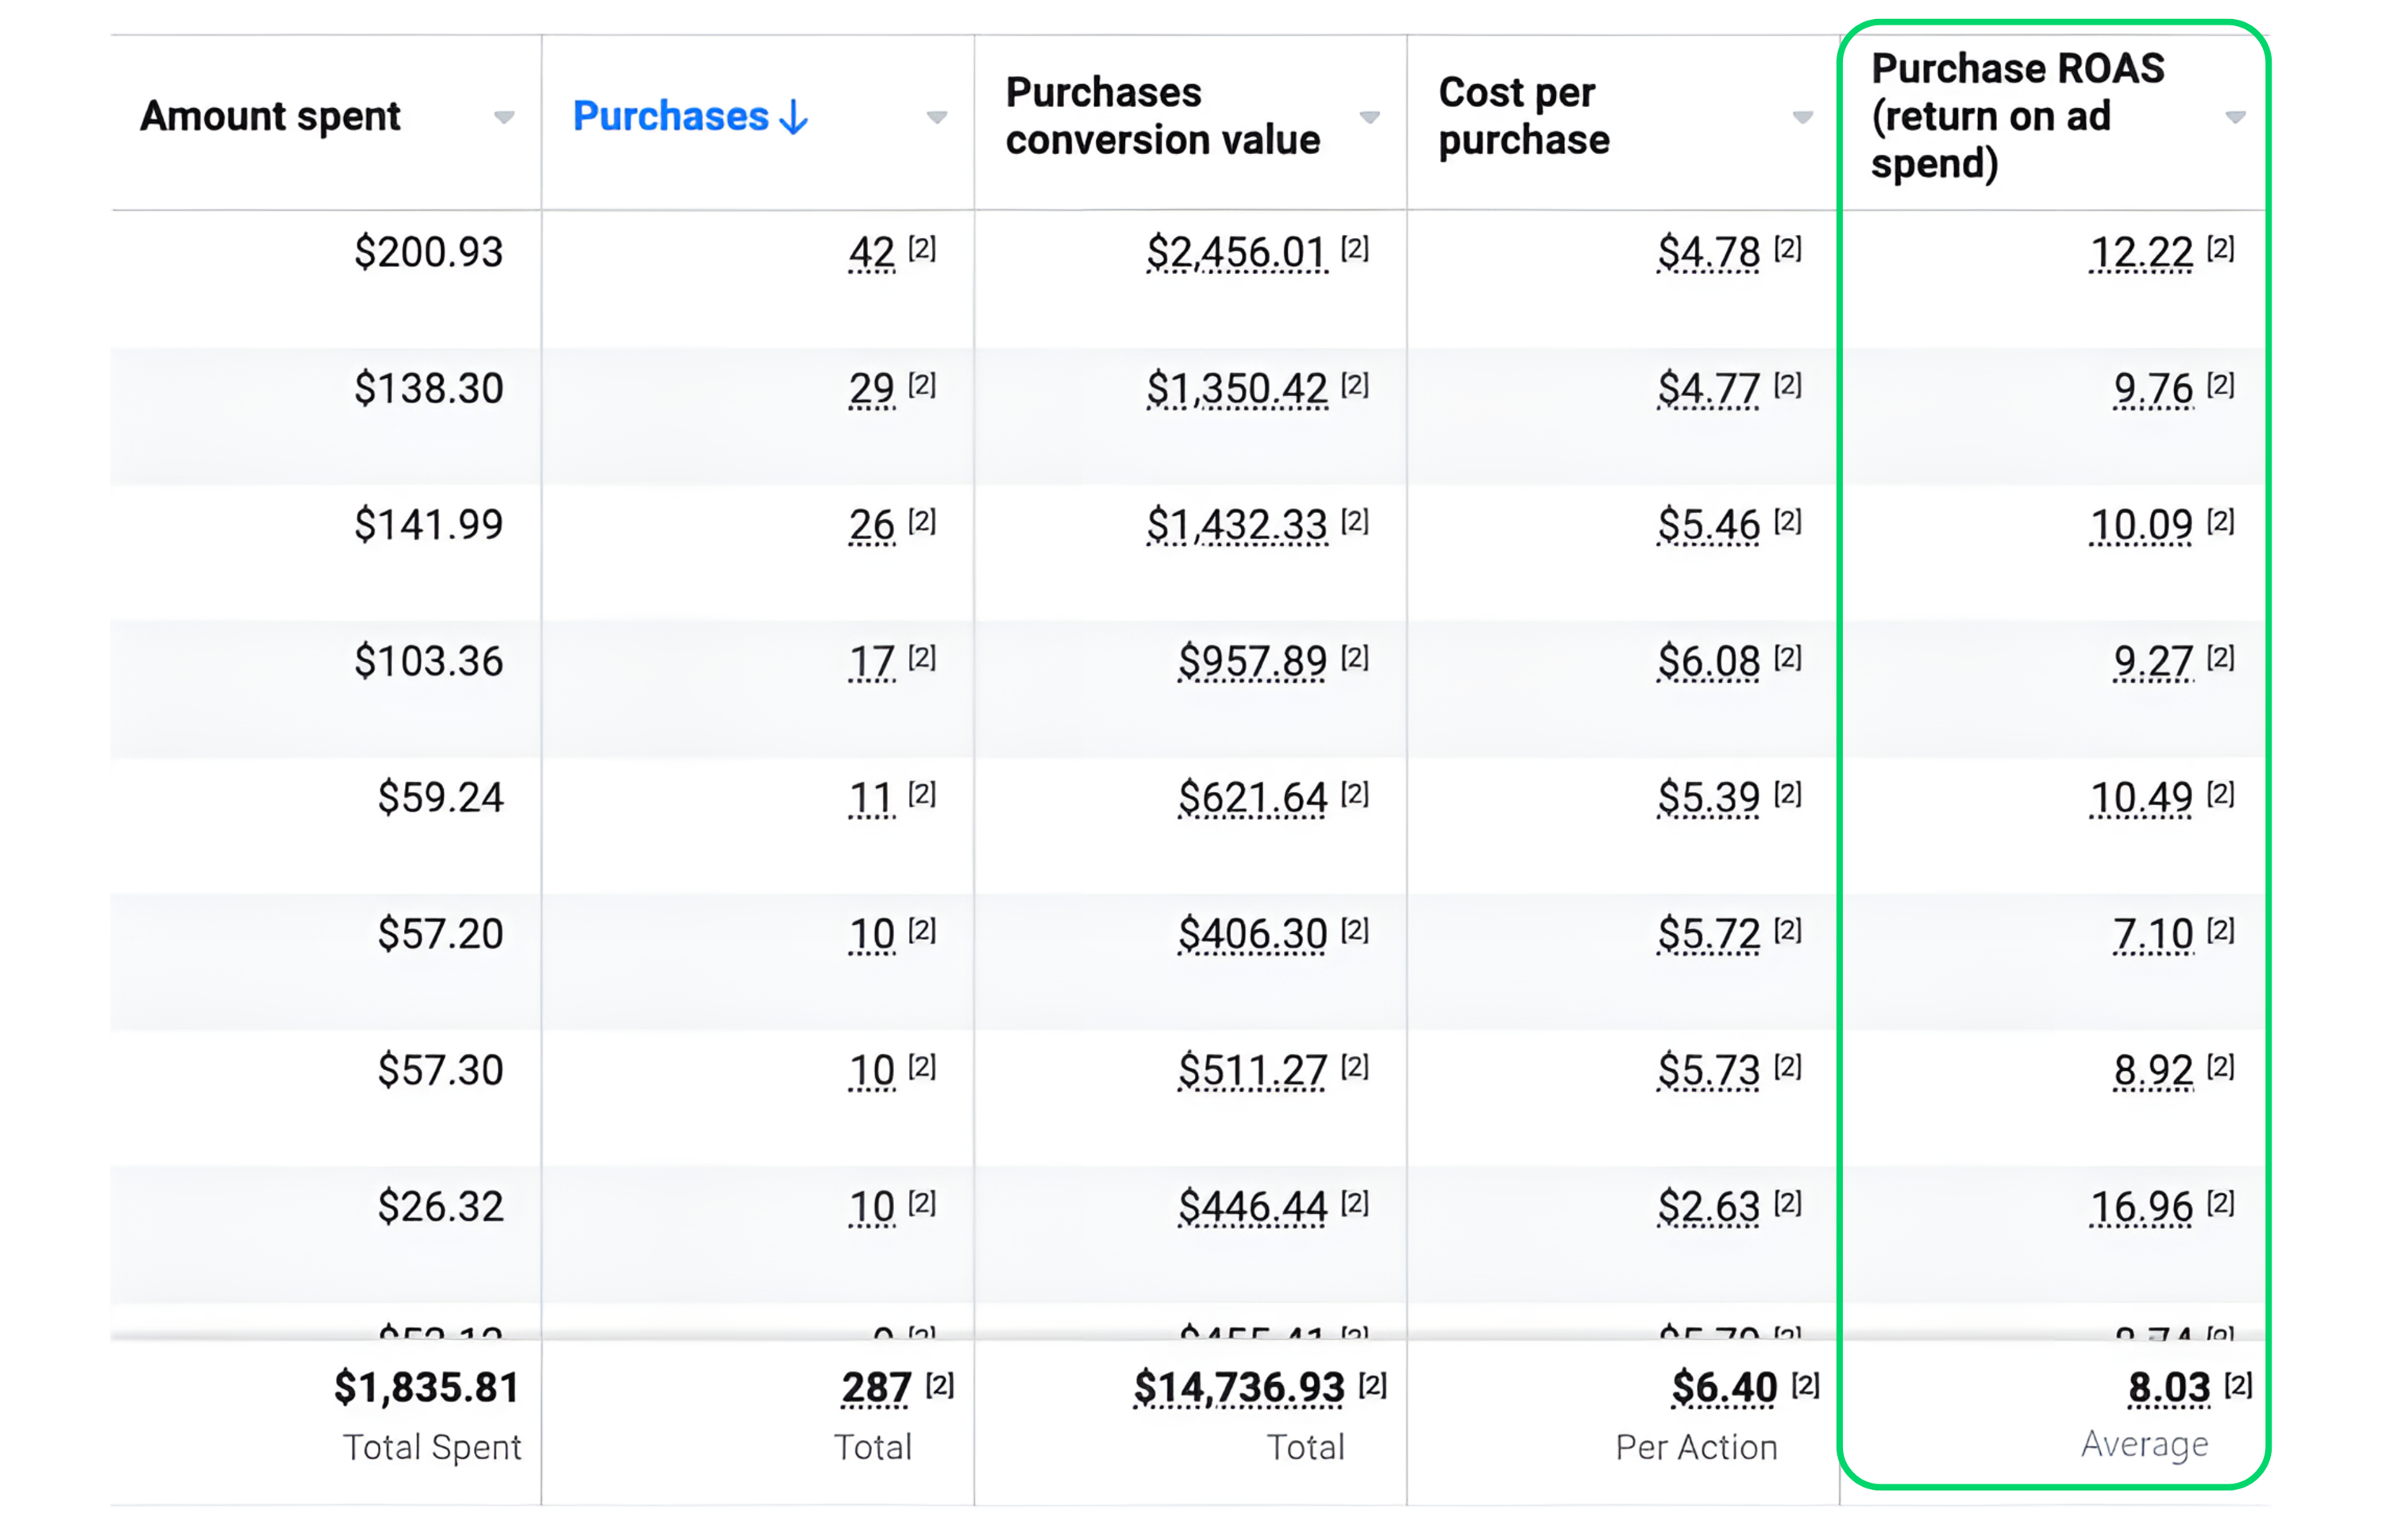Open the $14,736.93 total conversion value

[x=1239, y=1388]
